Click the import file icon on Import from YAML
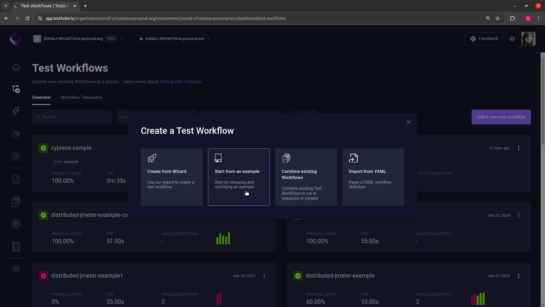The image size is (545, 307). [x=353, y=158]
